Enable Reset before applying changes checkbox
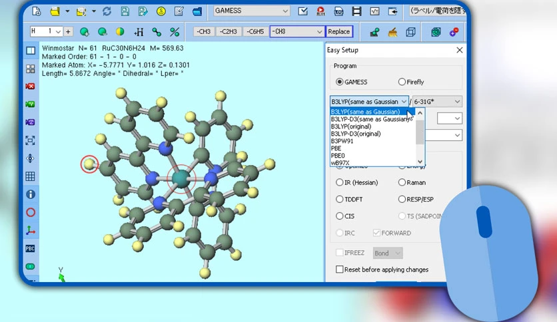Viewport: 557px width, 322px height. click(340, 269)
